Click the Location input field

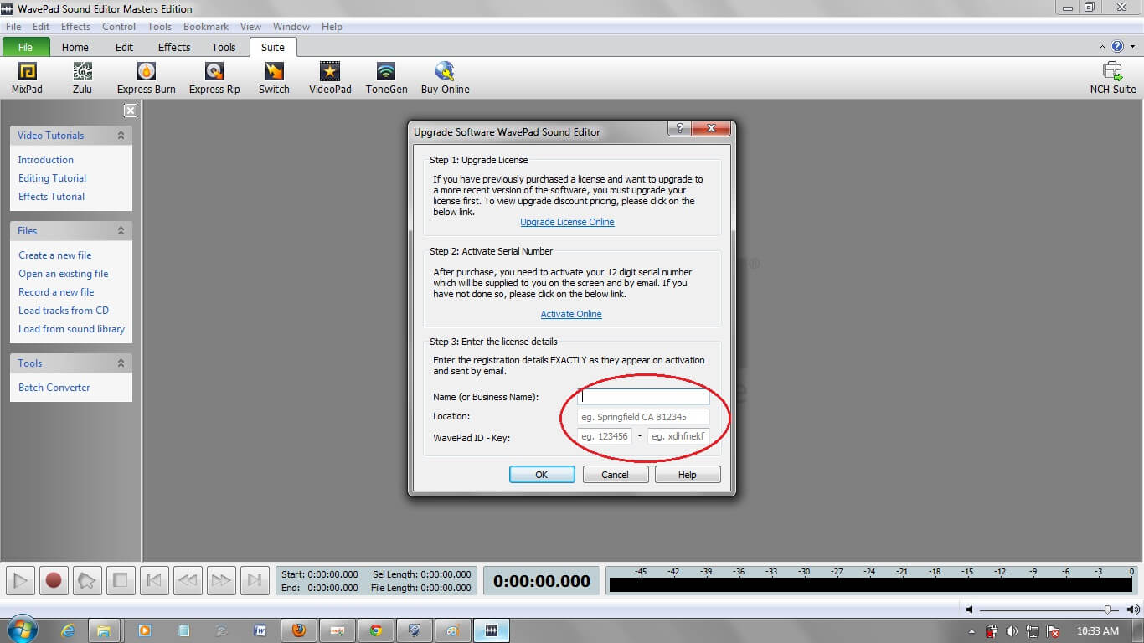click(644, 417)
